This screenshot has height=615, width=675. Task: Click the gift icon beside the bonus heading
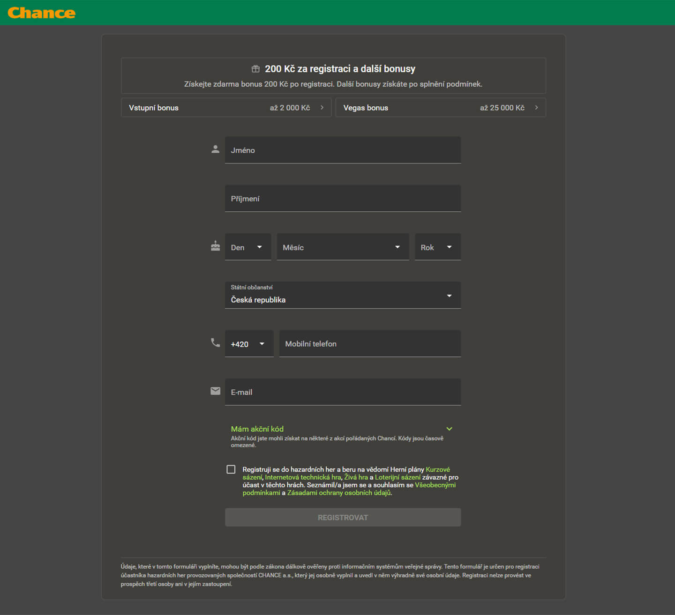click(x=255, y=69)
